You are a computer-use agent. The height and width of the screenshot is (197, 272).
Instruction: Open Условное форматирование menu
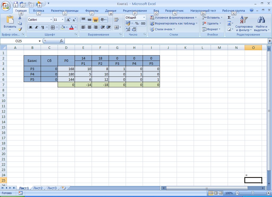(173, 18)
